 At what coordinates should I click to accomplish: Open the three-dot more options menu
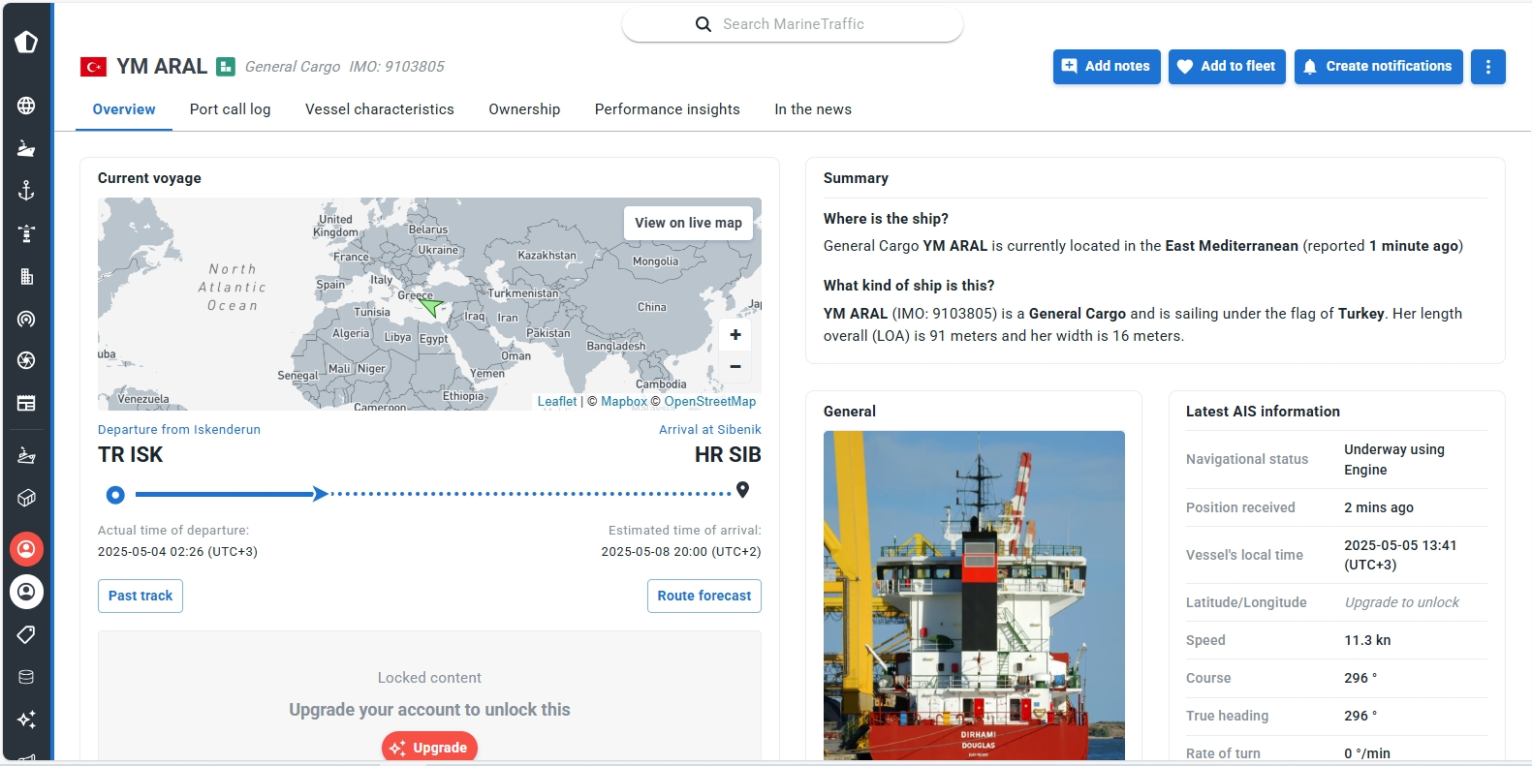point(1487,67)
